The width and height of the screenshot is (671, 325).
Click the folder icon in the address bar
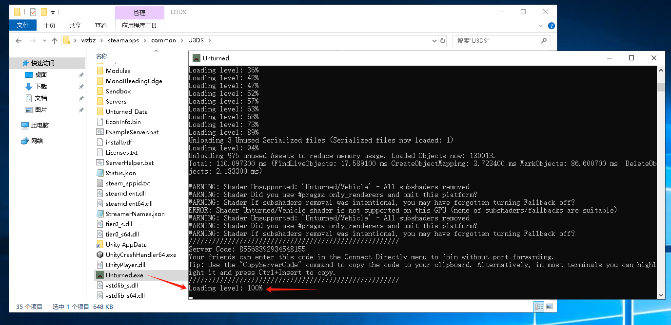click(x=67, y=40)
